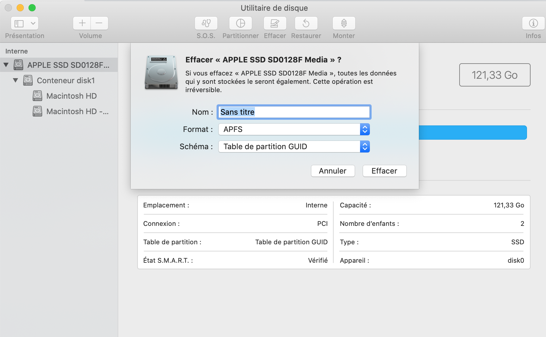Collapse the APPLE SSD disk tree
Image resolution: width=546 pixels, height=337 pixels.
(6, 65)
